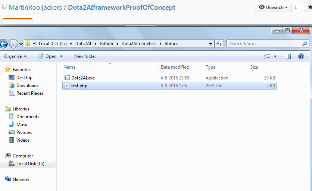The height and width of the screenshot is (191, 312).
Task: Select Dota2AIframetest in address breadcrumb
Action: (139, 44)
